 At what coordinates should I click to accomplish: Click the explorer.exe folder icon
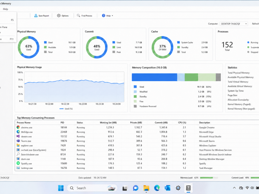(x=18, y=145)
